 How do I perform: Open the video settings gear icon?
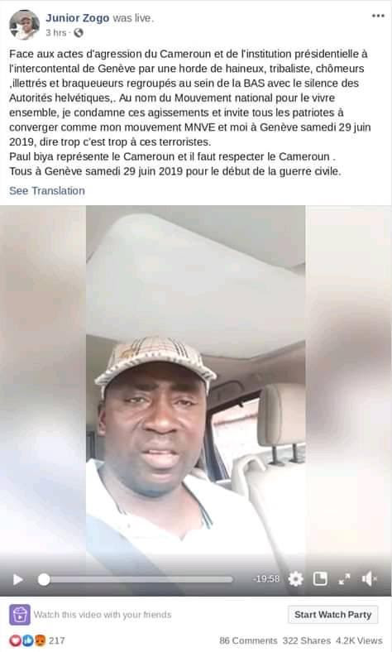(295, 579)
